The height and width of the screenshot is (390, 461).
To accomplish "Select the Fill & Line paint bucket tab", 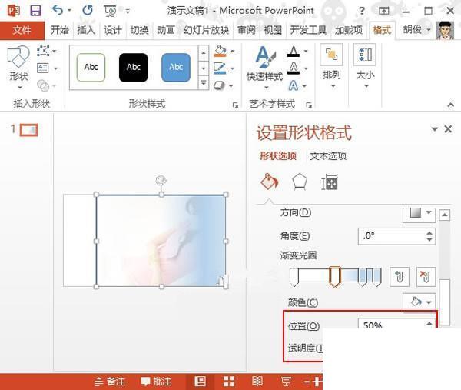I will (270, 182).
